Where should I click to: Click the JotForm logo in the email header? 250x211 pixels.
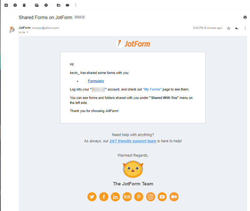[133, 44]
